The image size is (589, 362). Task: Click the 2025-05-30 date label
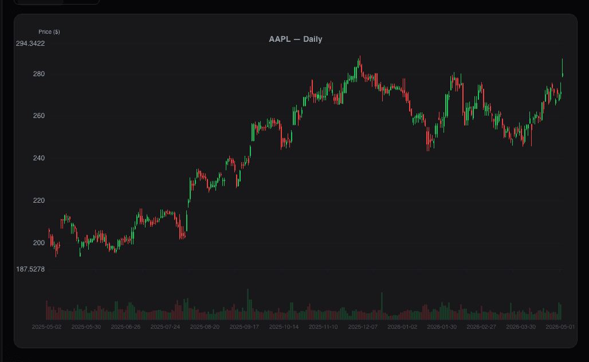(86, 327)
